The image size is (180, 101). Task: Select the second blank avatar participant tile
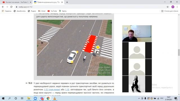tap(137, 67)
